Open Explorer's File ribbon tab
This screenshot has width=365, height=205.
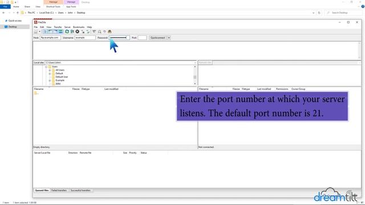click(5, 7)
